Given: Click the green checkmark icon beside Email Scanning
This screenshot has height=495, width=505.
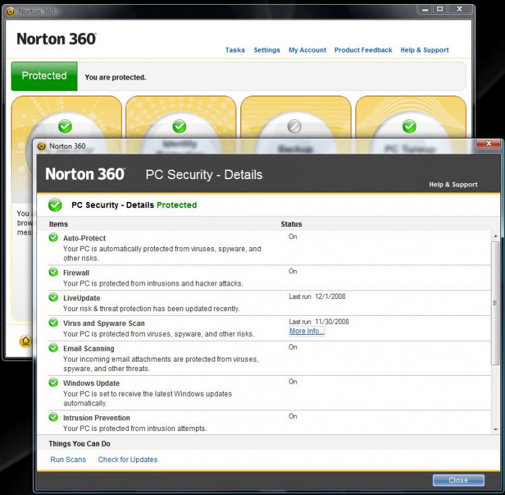Looking at the screenshot, I should (53, 348).
